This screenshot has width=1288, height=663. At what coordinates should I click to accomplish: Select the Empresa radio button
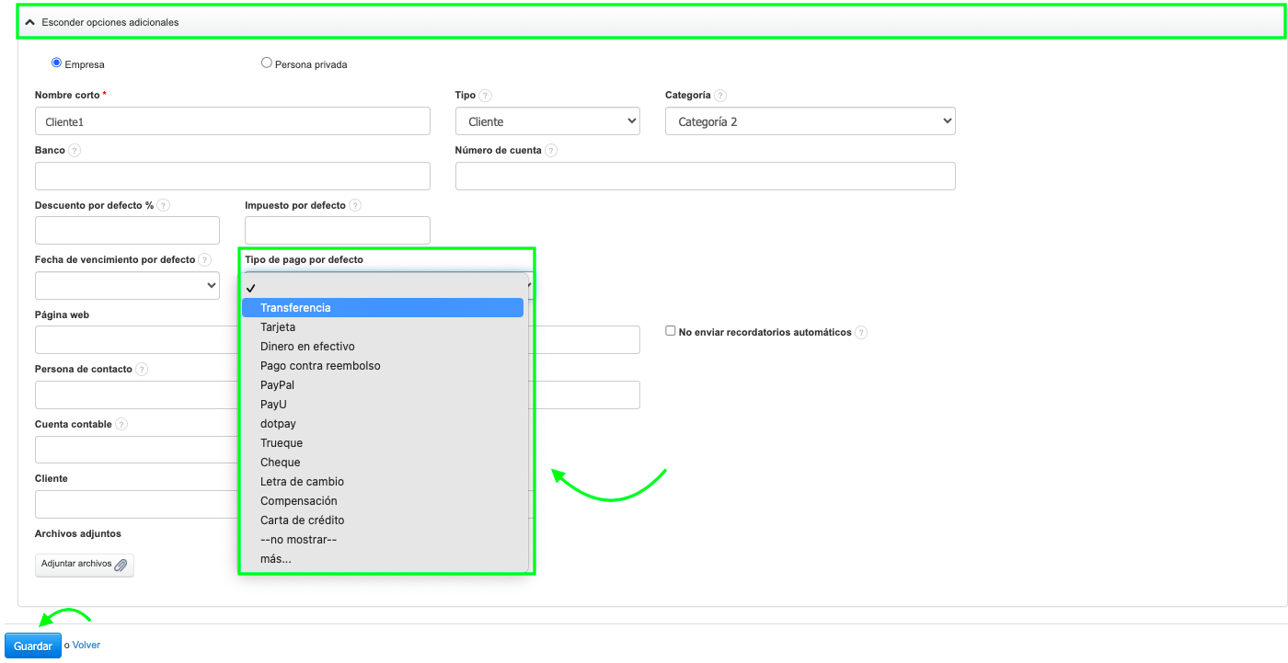[x=57, y=63]
